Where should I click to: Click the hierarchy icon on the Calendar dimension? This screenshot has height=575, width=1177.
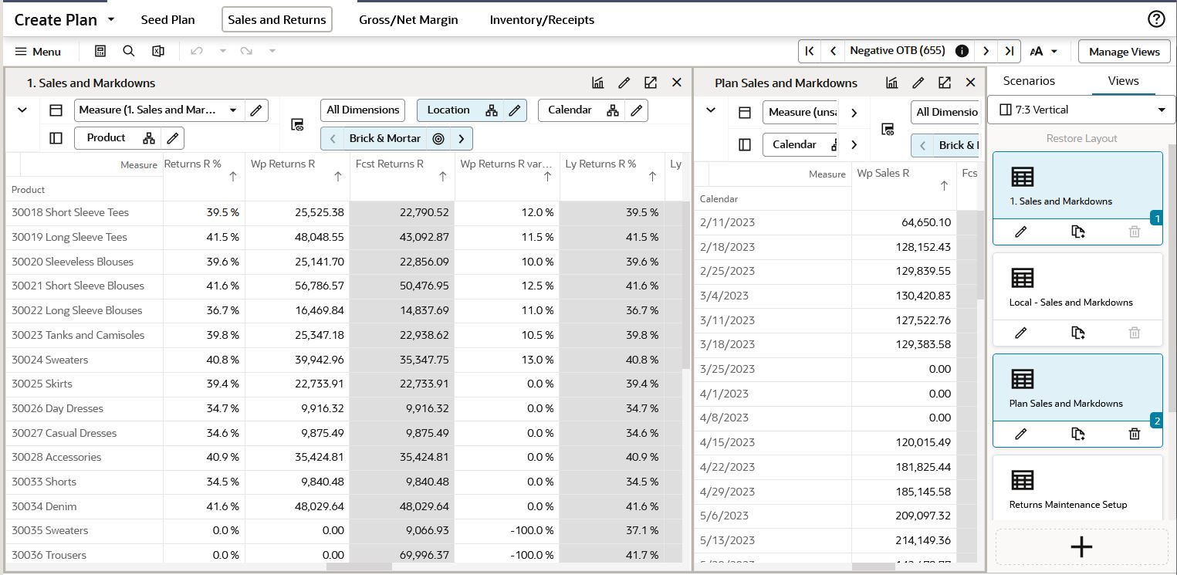point(613,110)
